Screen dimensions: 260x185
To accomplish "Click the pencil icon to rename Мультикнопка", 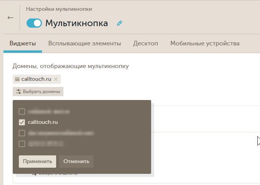I will [x=119, y=23].
